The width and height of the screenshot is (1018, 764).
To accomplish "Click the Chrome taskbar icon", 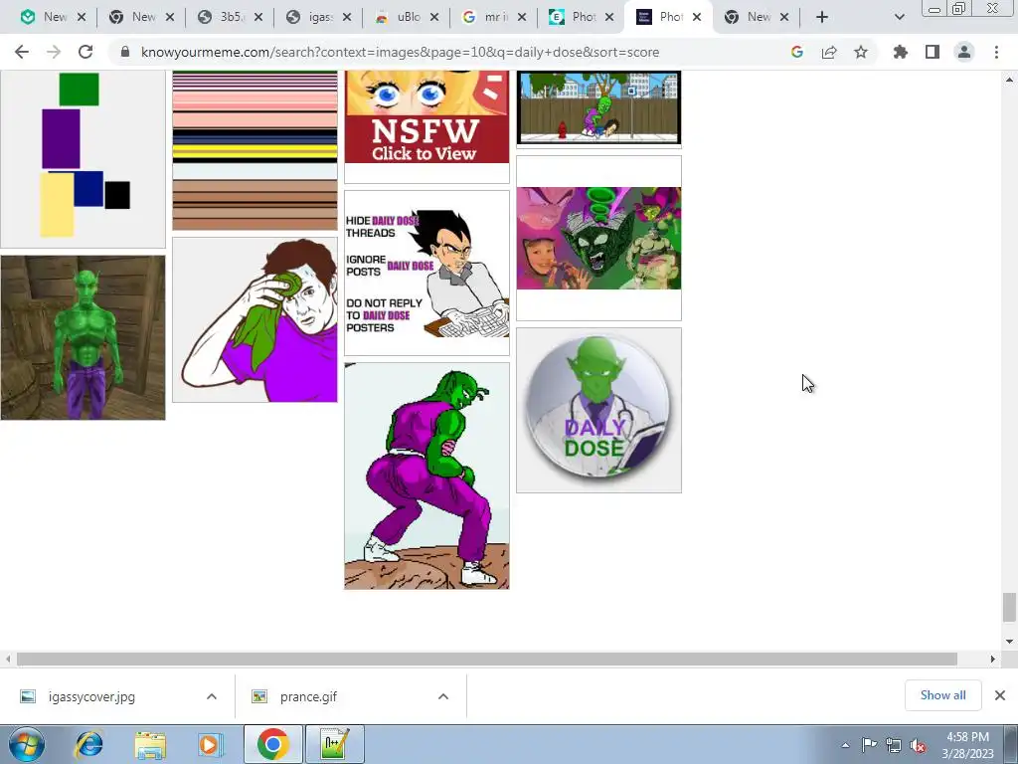I will (272, 744).
